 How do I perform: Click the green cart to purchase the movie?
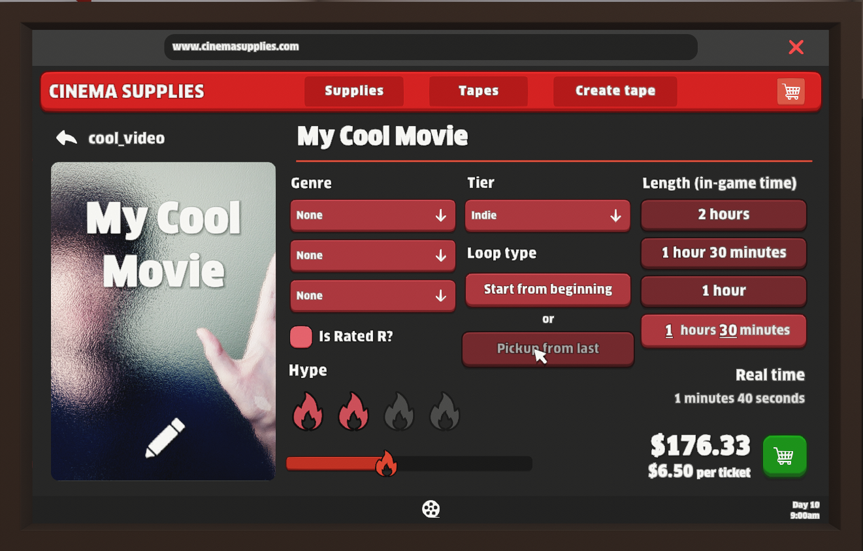click(x=784, y=456)
